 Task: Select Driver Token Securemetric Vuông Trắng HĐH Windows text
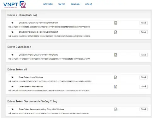pyautogui.click(x=41, y=109)
